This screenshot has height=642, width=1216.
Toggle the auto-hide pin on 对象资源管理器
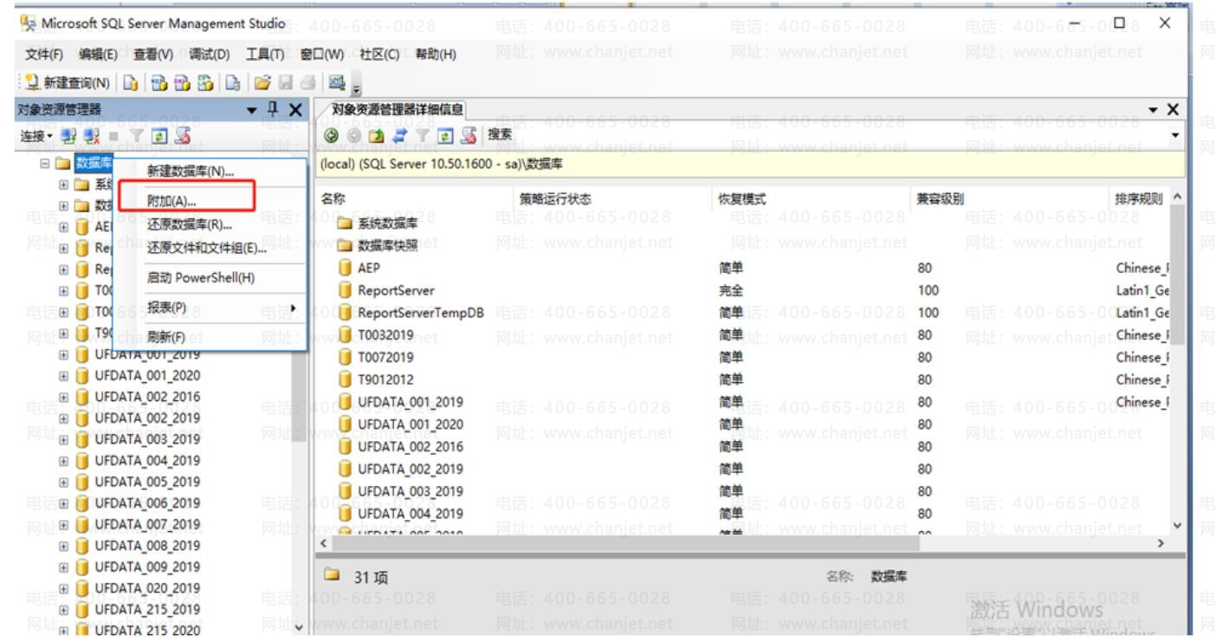click(272, 109)
